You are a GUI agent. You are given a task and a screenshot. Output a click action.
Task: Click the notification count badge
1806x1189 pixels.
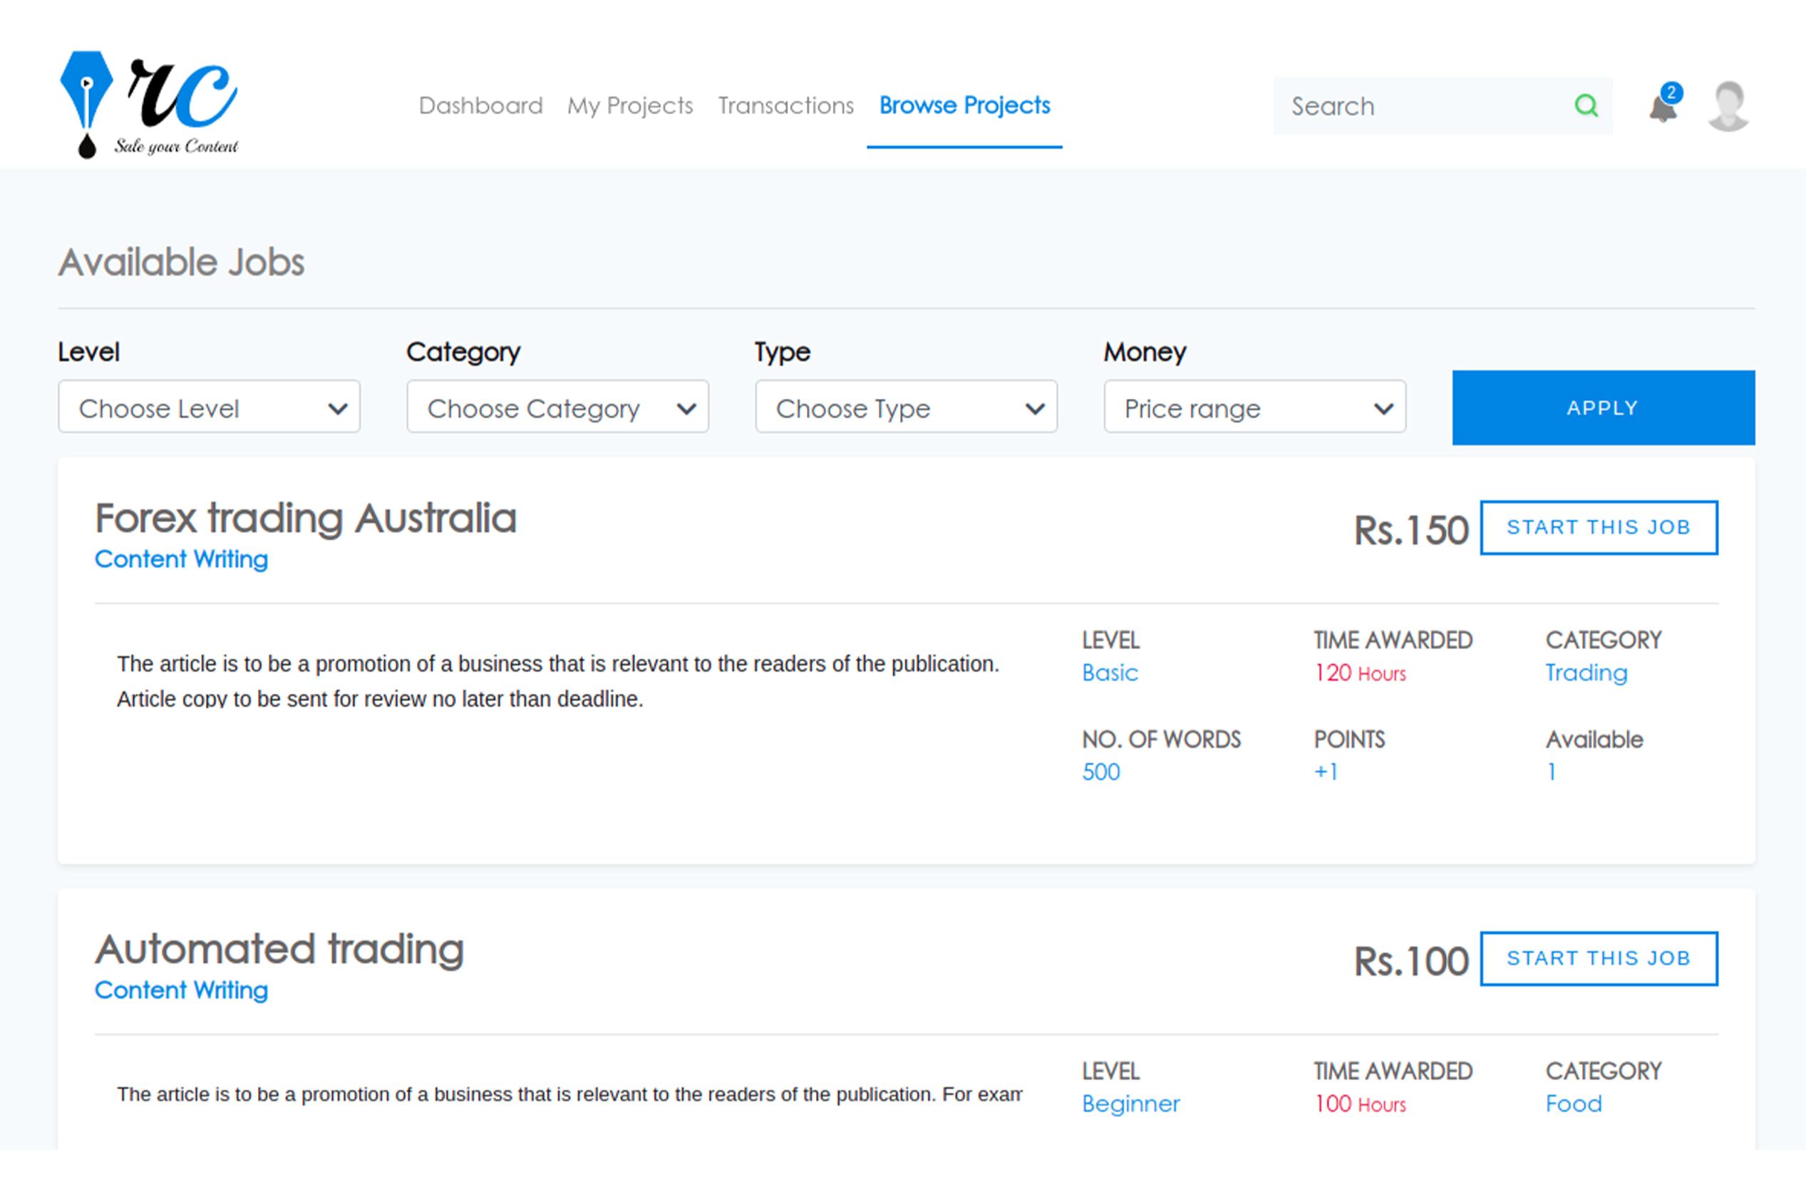click(x=1671, y=93)
